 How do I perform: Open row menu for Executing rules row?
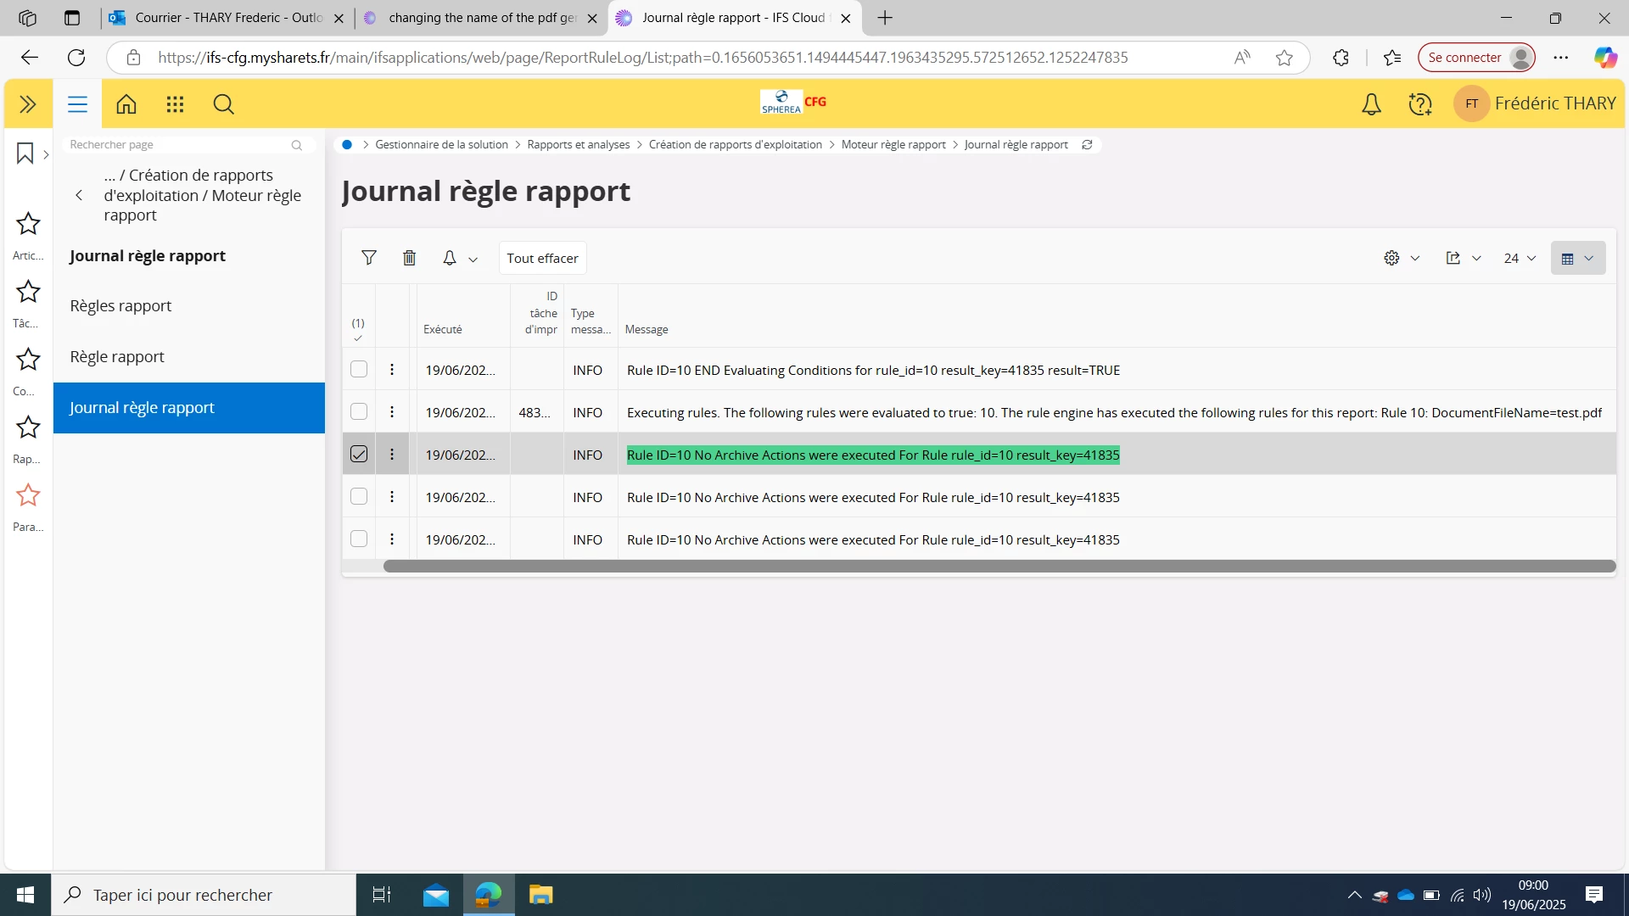point(392,412)
